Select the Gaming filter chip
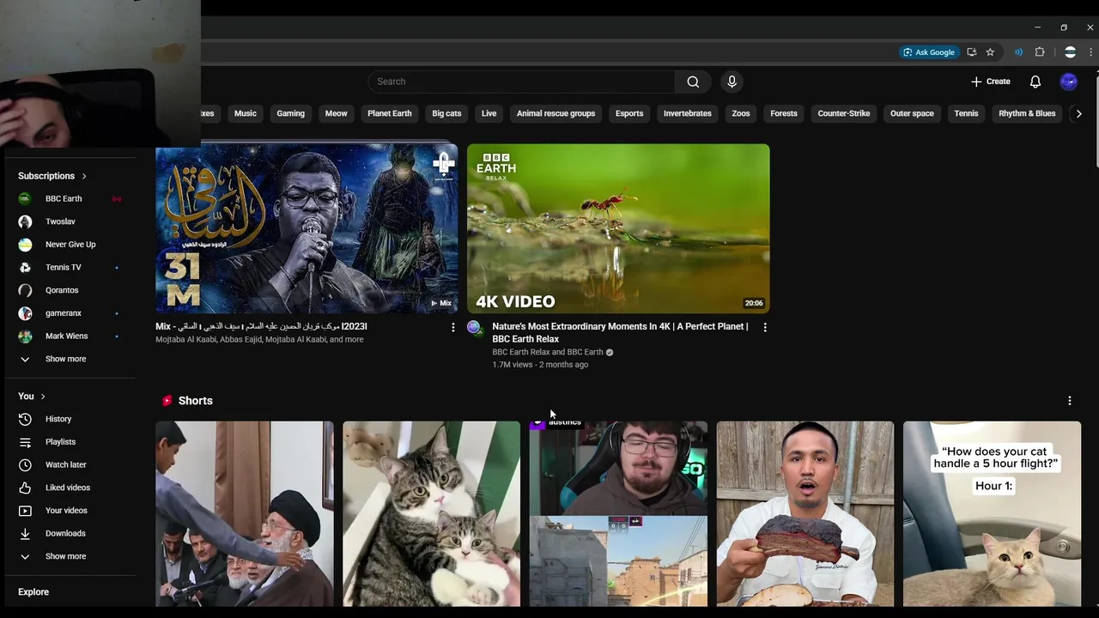The height and width of the screenshot is (618, 1099). 290,113
